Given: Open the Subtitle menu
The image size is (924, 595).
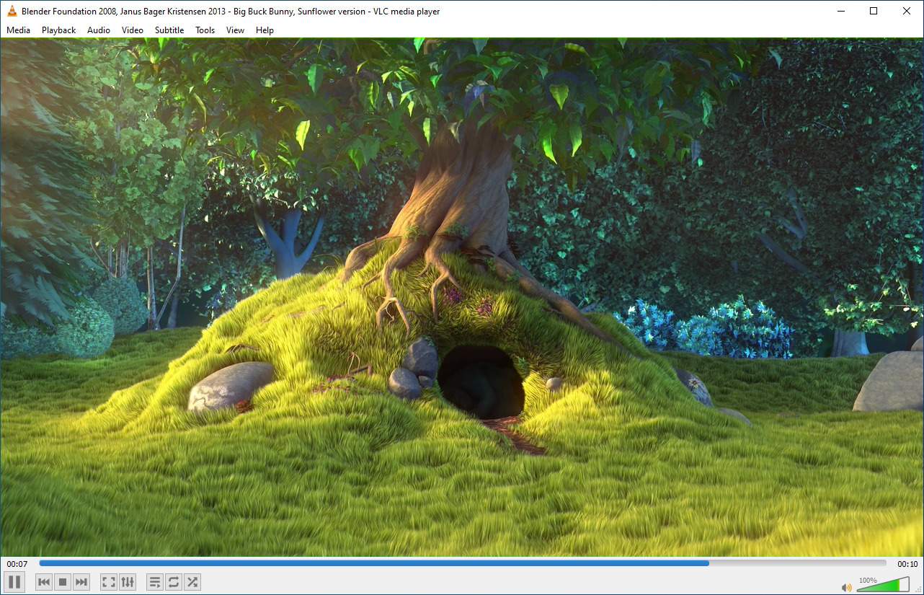Looking at the screenshot, I should coord(169,30).
